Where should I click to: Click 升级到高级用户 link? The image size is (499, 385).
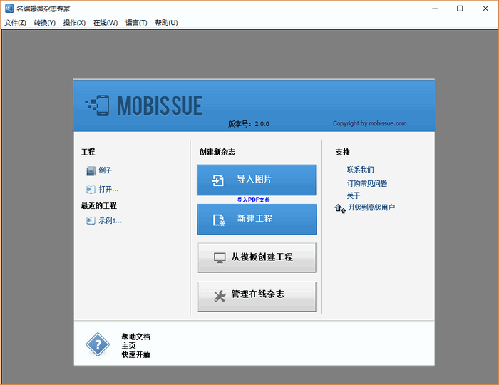(x=371, y=207)
